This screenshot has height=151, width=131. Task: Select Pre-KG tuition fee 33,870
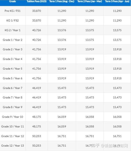[37, 11]
